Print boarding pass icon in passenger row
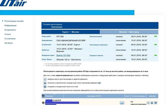 click(152, 103)
